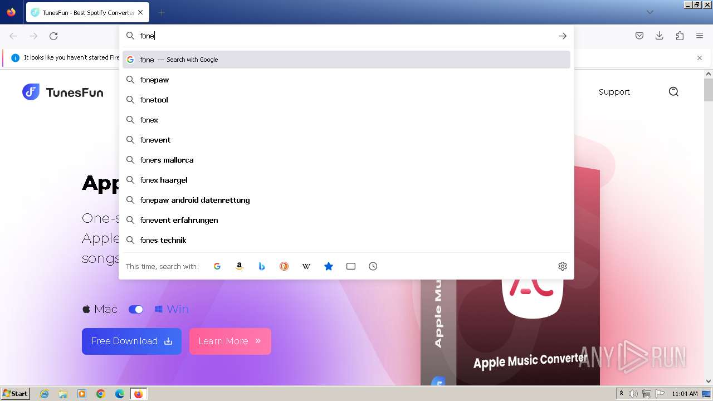713x401 pixels.
Task: Open Edge from taskbar
Action: point(120,394)
